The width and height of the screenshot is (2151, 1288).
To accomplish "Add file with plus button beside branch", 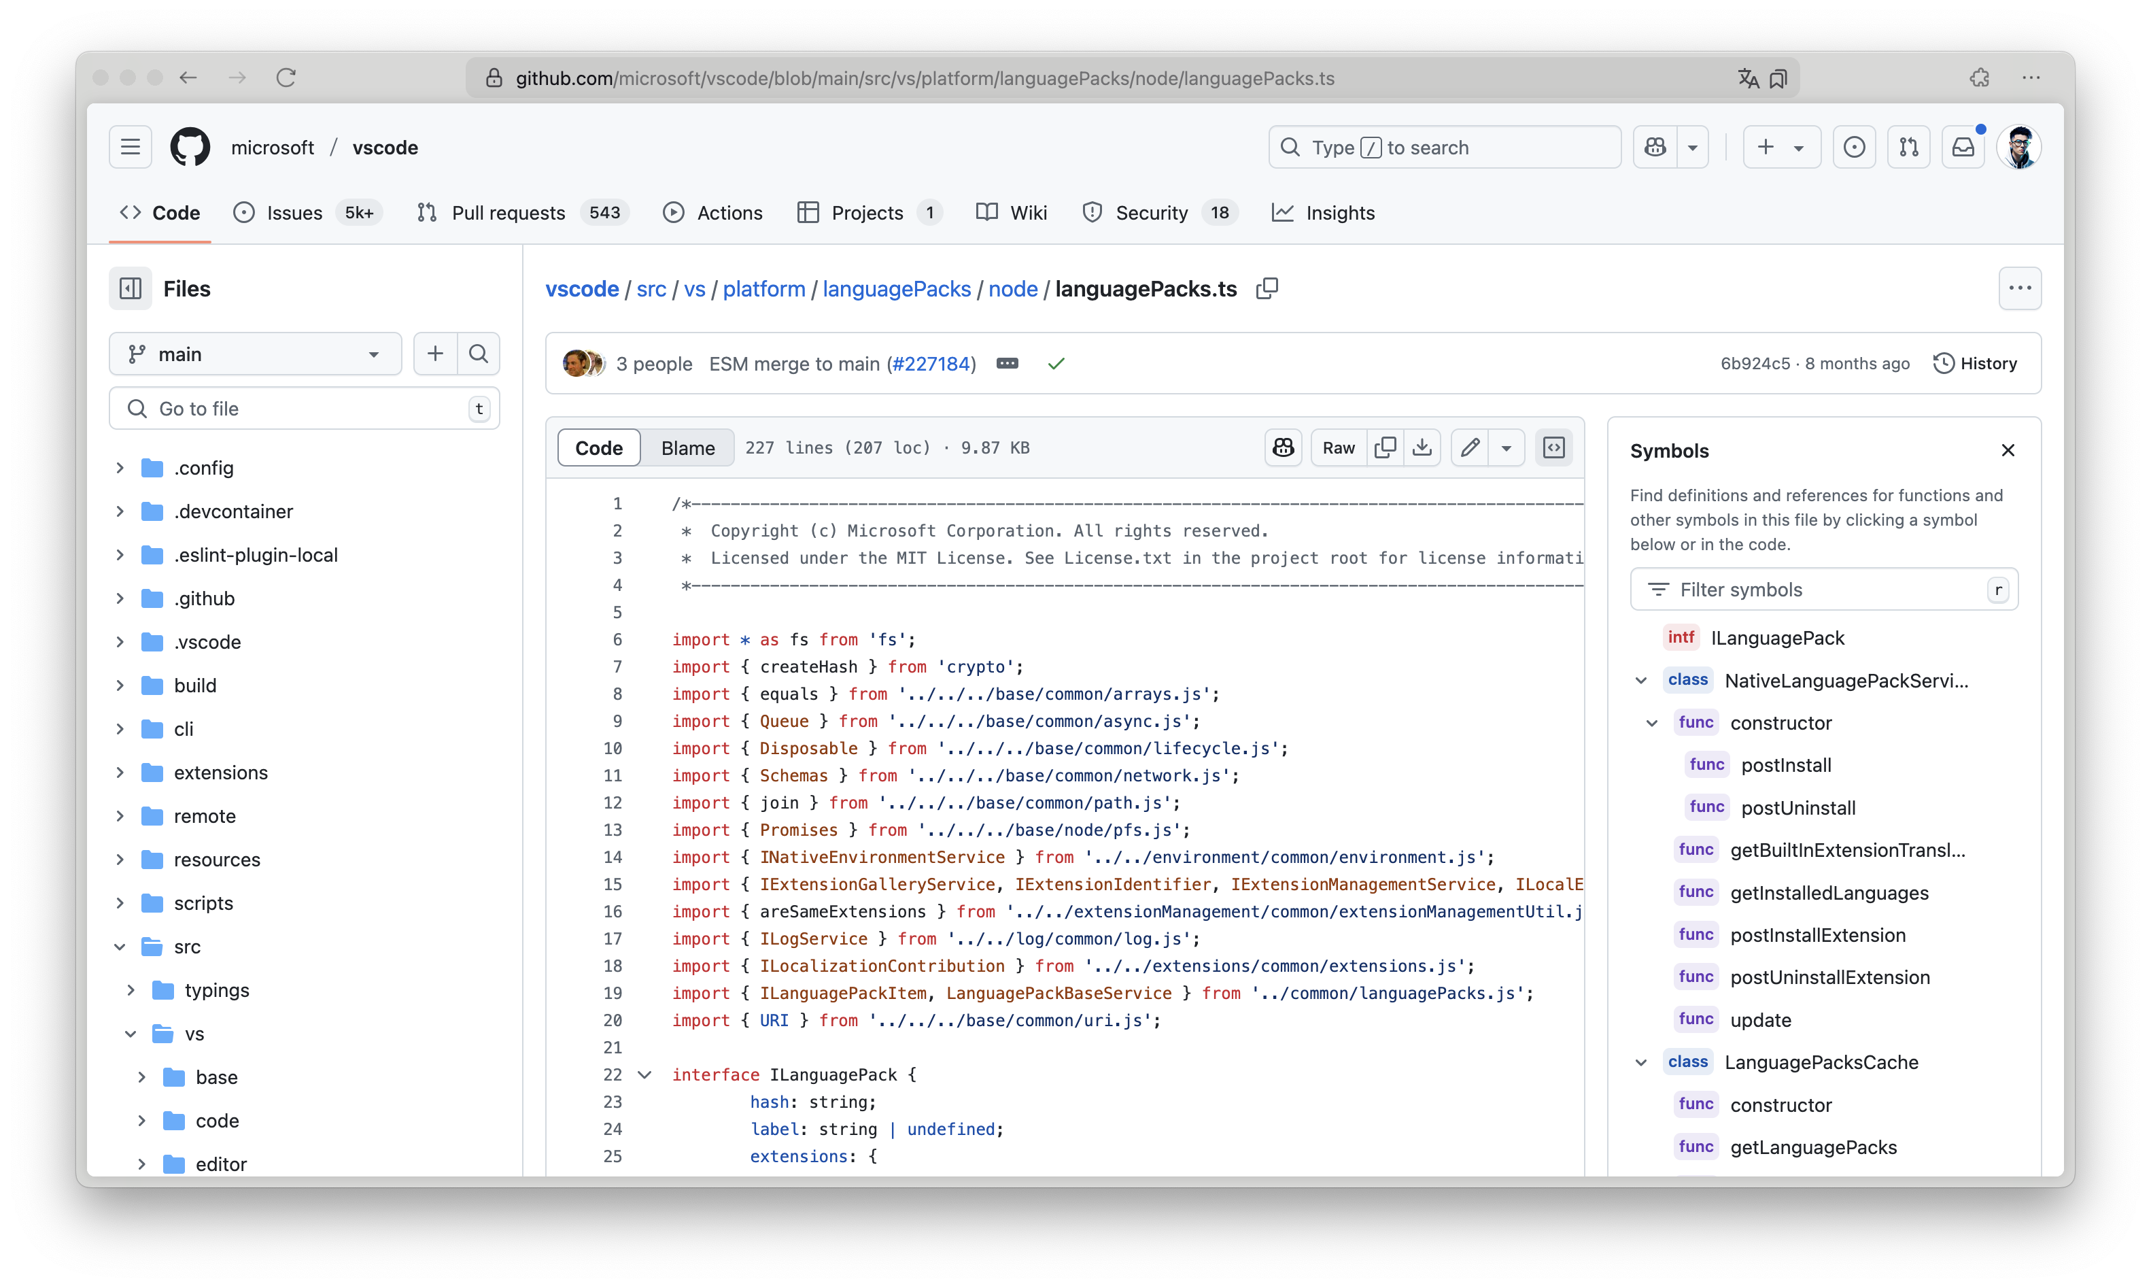I will coord(434,353).
